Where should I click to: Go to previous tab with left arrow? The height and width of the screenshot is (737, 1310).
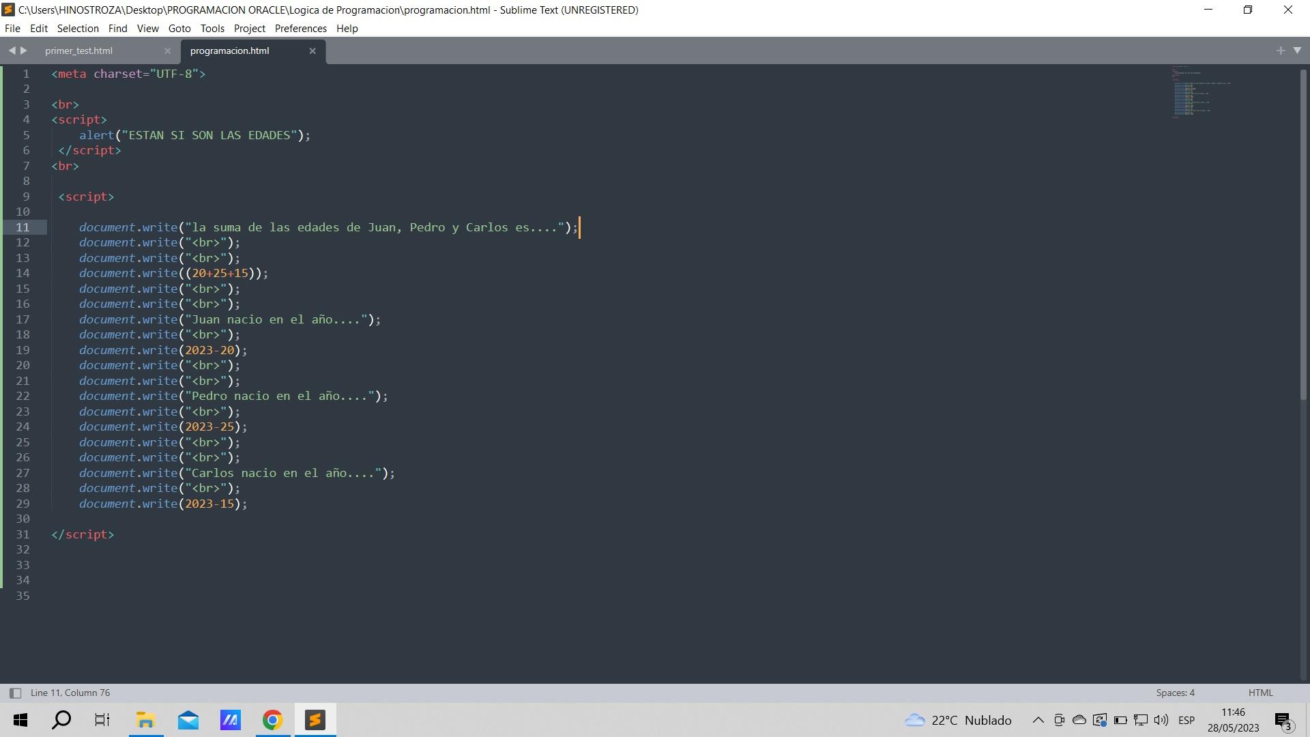(x=12, y=50)
